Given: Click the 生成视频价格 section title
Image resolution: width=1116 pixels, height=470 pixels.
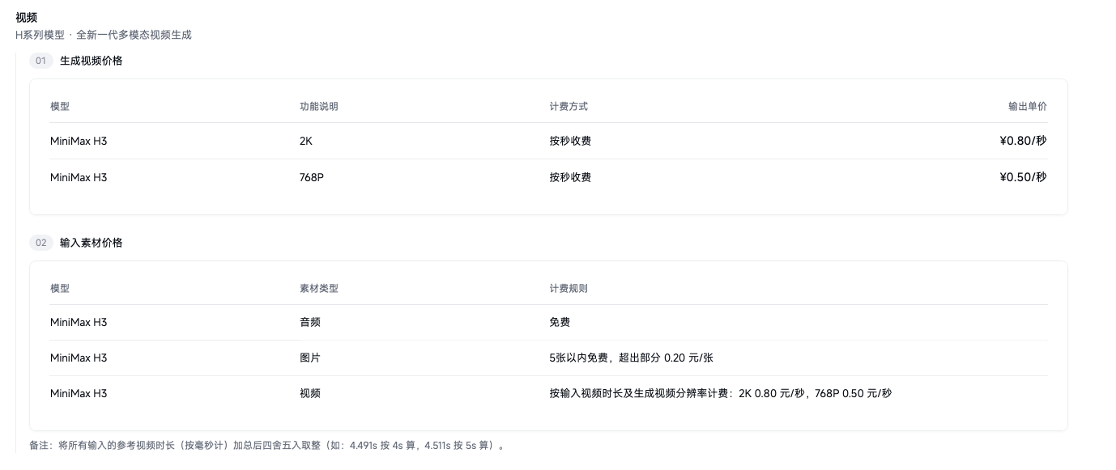Looking at the screenshot, I should coord(92,61).
